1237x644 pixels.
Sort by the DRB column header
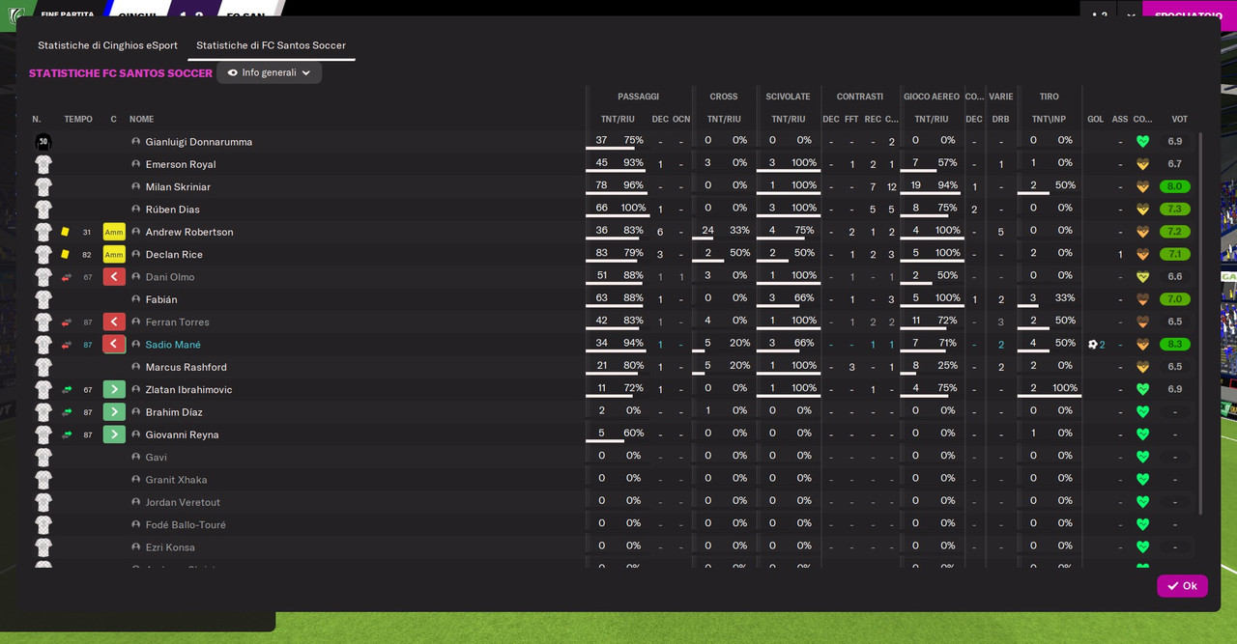(1001, 120)
